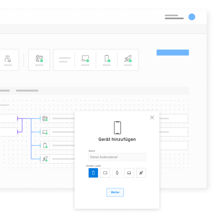Select the tablet device label
Image resolution: width=218 pixels, height=218 pixels.
tap(105, 173)
